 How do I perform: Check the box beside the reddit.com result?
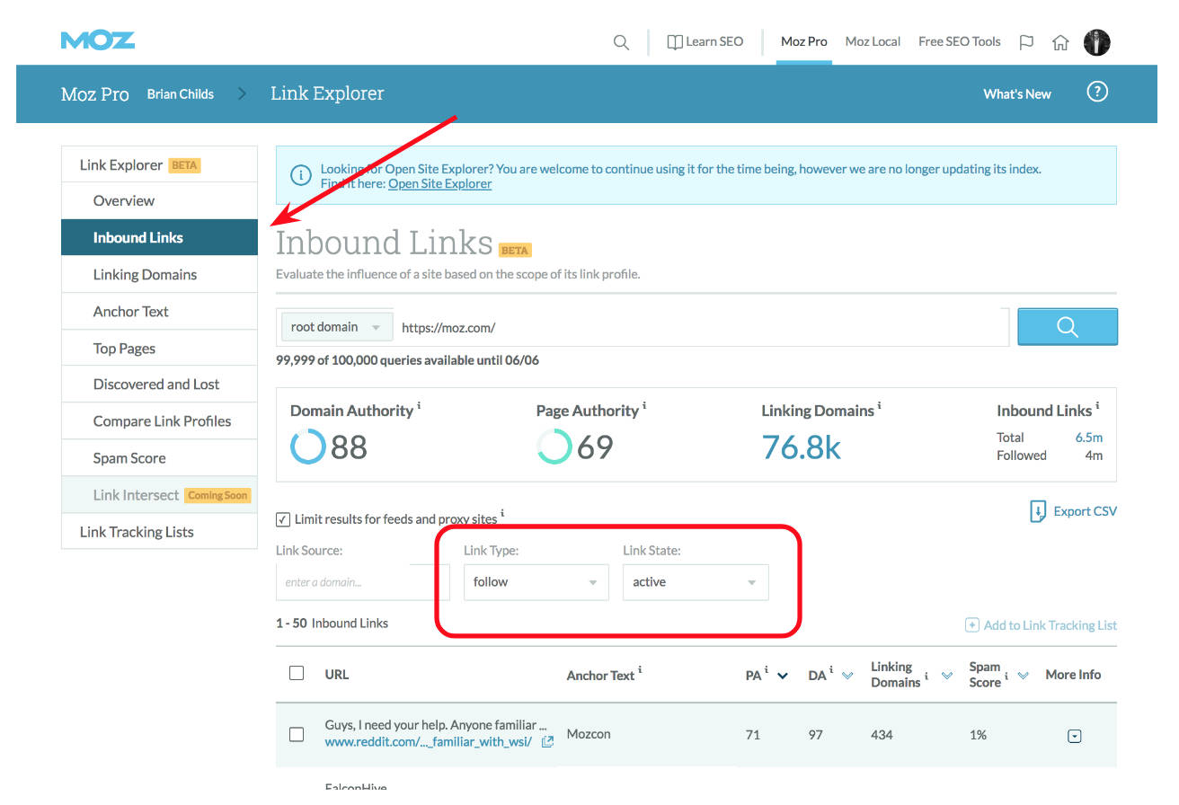tap(297, 734)
